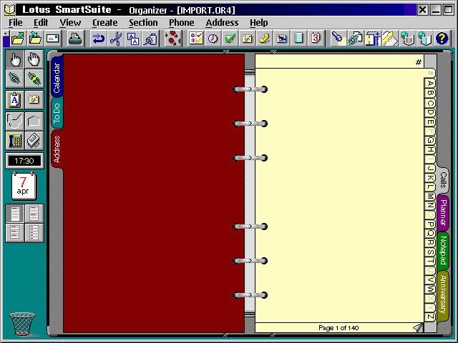This screenshot has height=343, width=458.
Task: Click the undo curved arrow icon
Action: click(98, 39)
